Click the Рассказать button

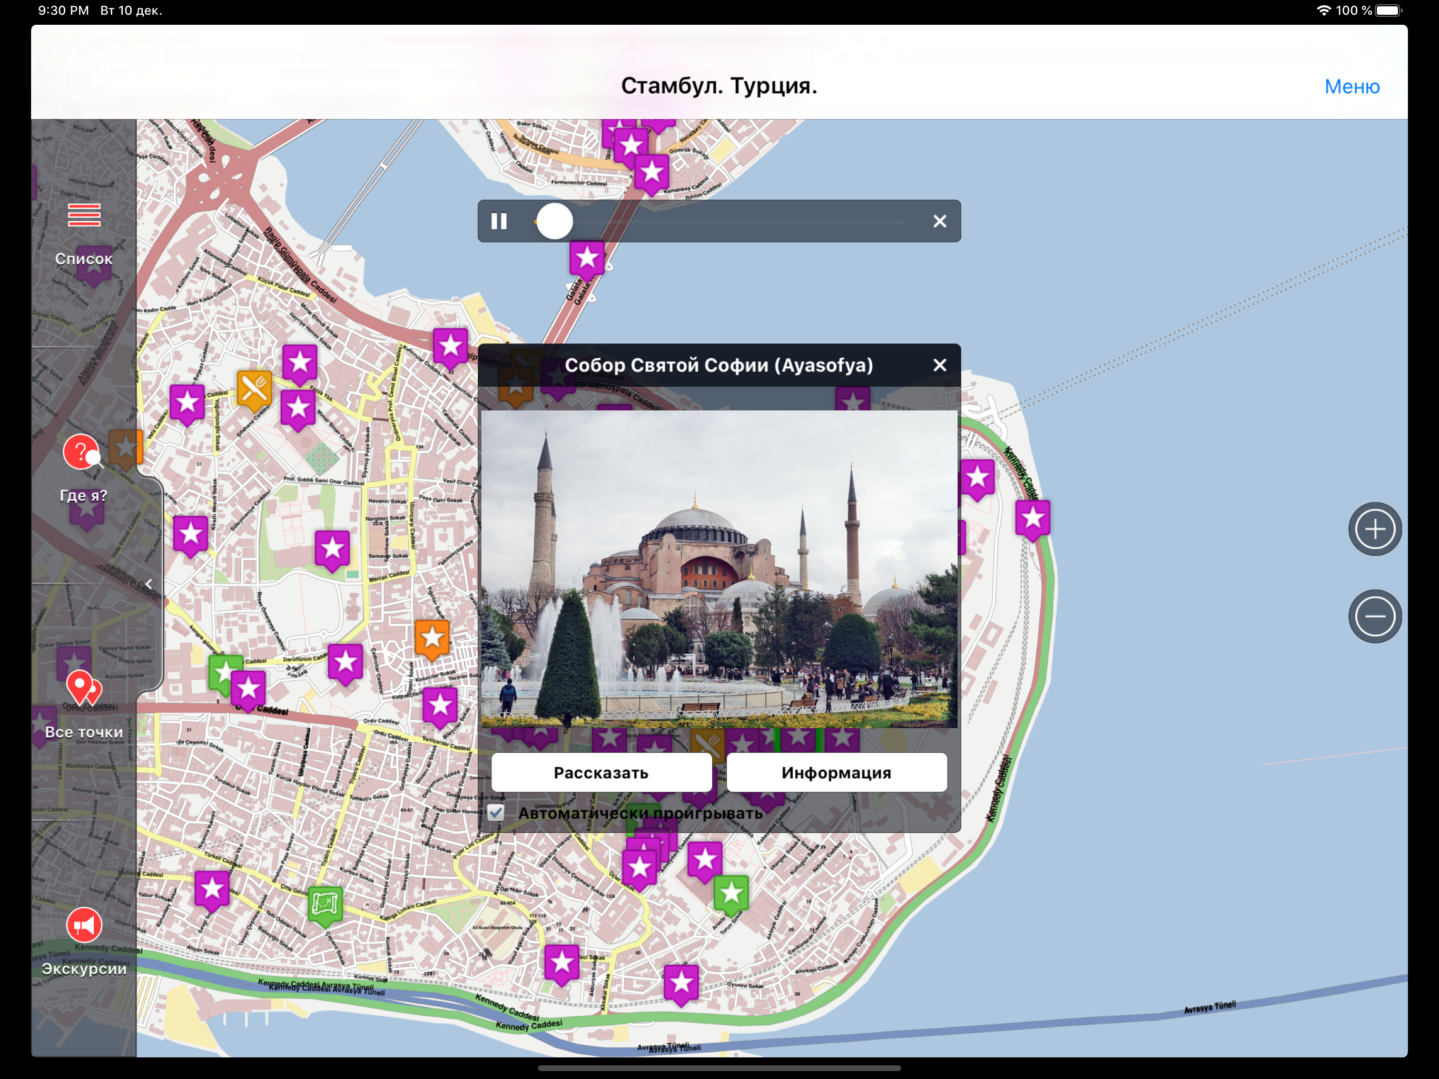pos(601,772)
